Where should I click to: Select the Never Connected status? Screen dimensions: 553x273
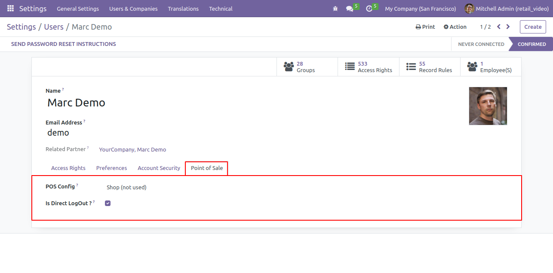pyautogui.click(x=481, y=44)
